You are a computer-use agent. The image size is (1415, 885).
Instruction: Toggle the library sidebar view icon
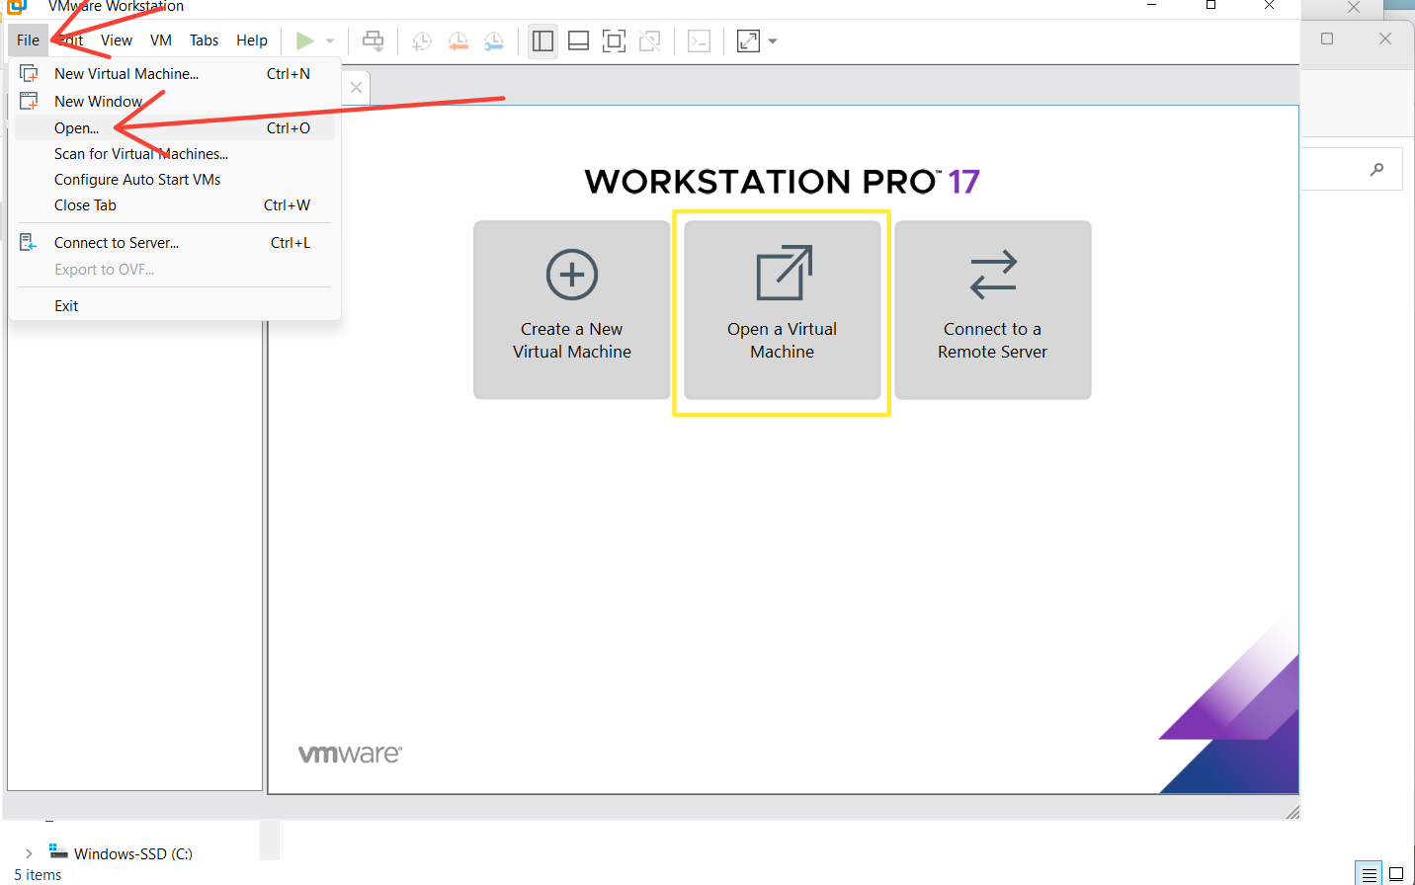pyautogui.click(x=542, y=40)
